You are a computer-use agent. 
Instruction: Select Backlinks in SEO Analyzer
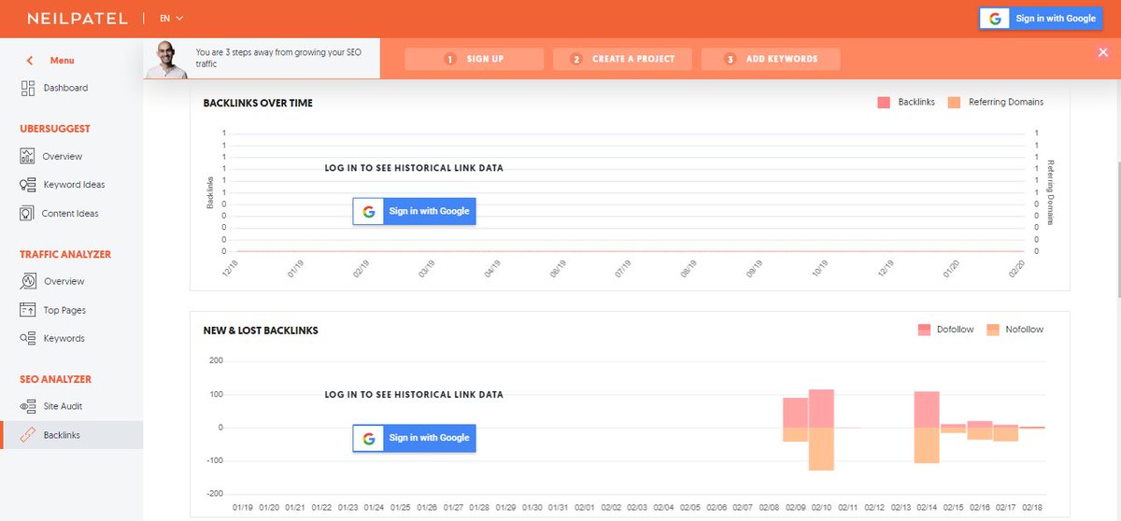pyautogui.click(x=71, y=435)
